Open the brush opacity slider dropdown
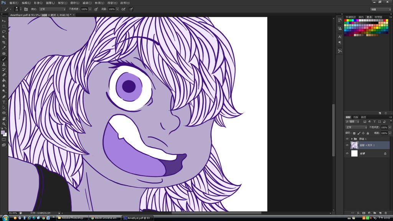This screenshot has width=393, height=221. (x=90, y=9)
